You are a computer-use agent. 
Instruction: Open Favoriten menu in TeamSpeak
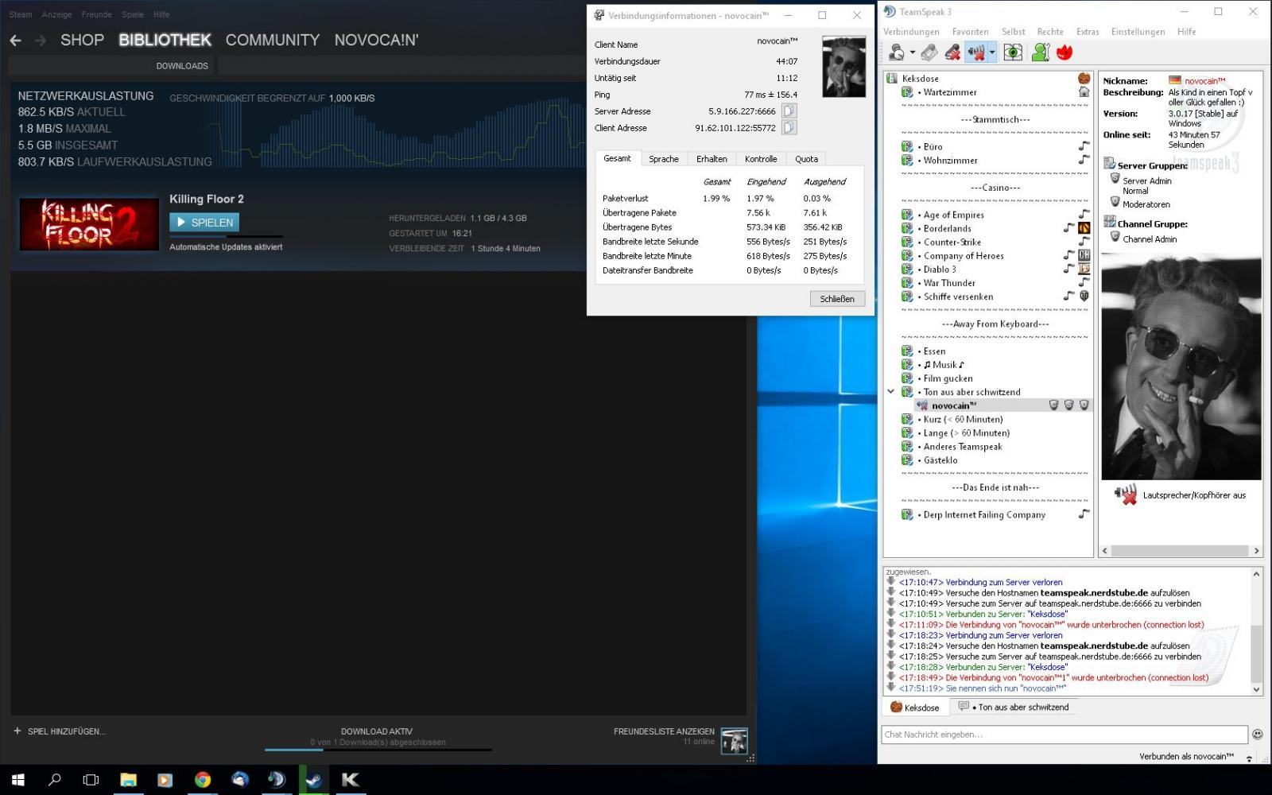pos(970,32)
